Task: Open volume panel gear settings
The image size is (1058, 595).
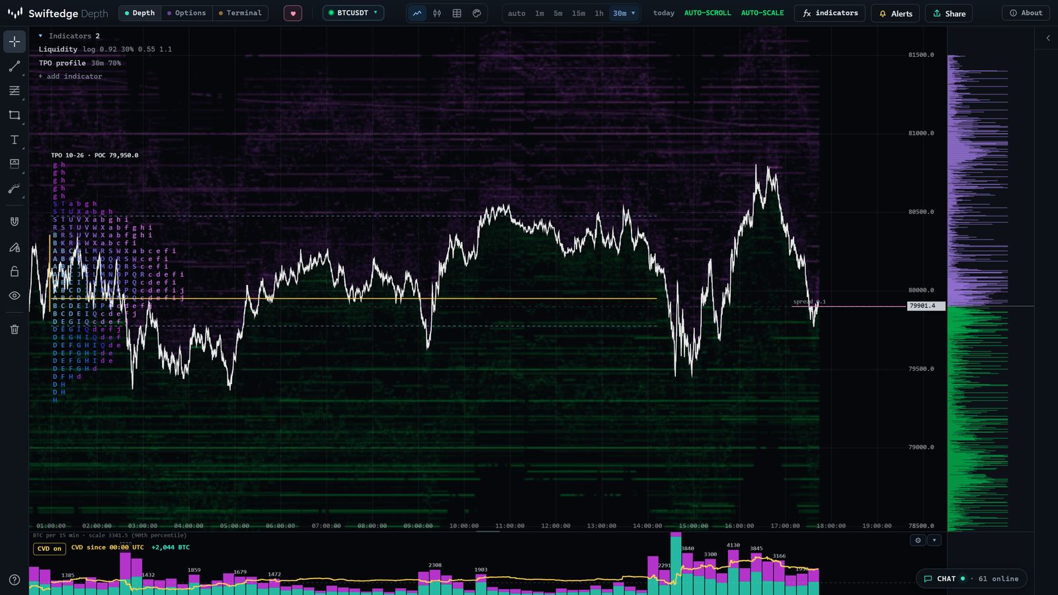Action: [918, 540]
